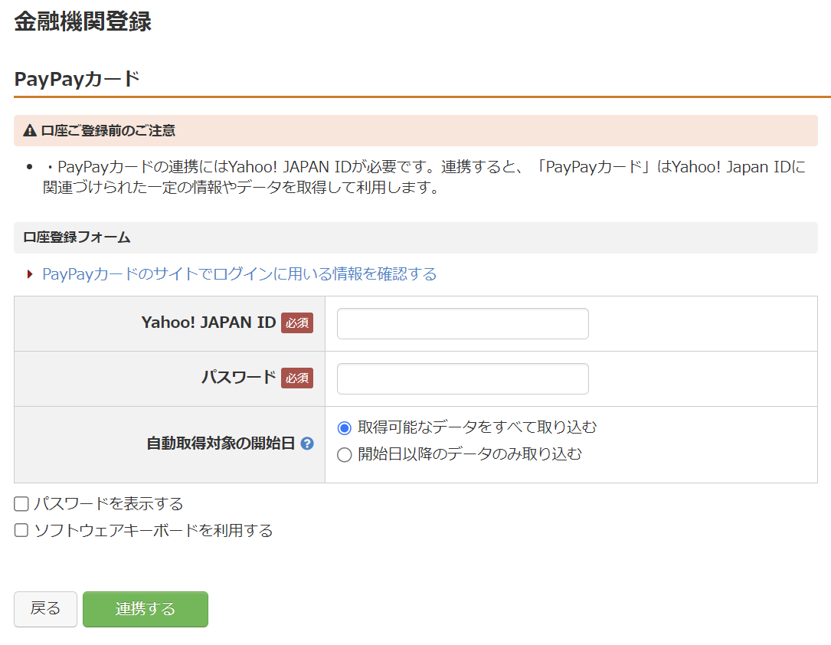Click the warning triangle icon in the notice header
The height and width of the screenshot is (645, 831).
pyautogui.click(x=30, y=131)
